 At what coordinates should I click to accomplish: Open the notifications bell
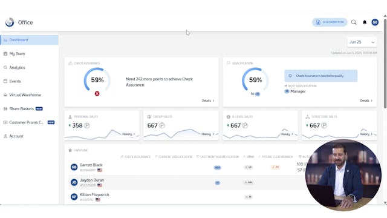(365, 22)
